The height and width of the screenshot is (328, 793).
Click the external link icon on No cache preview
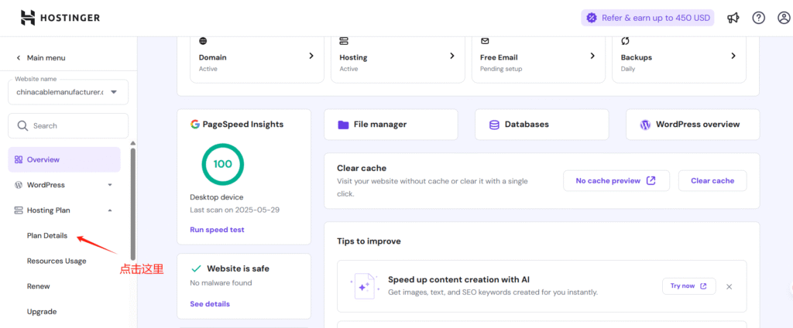click(x=651, y=180)
